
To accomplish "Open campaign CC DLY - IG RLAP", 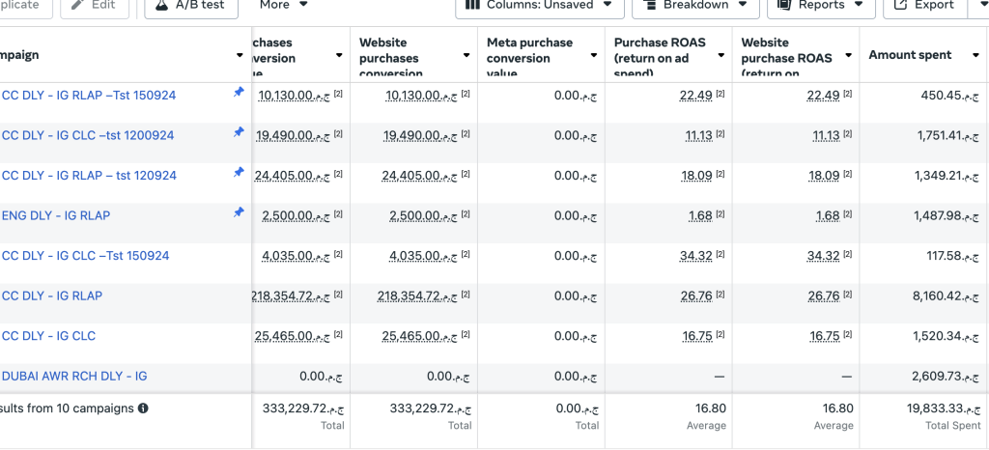I will point(52,295).
